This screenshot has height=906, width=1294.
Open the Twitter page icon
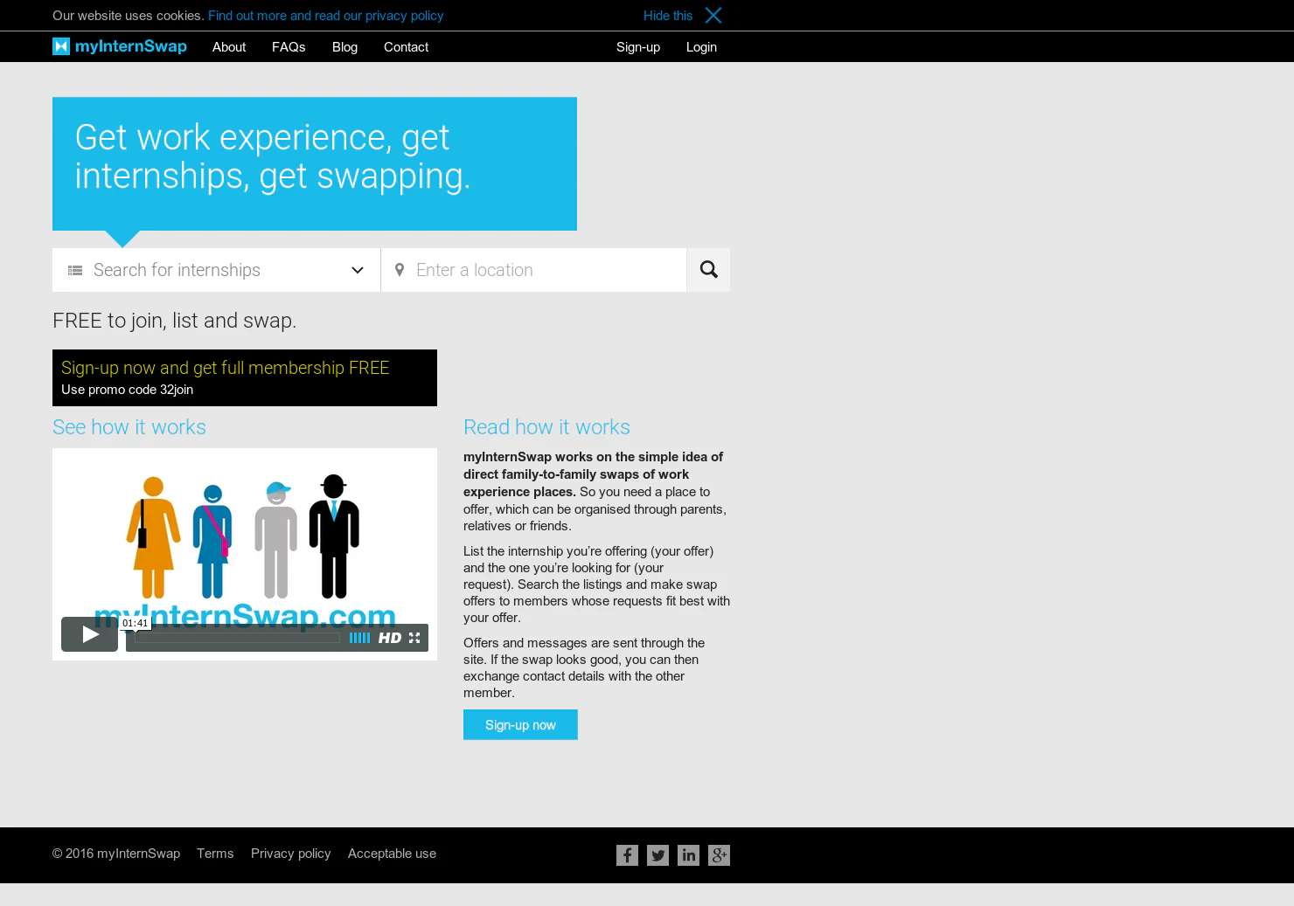(657, 855)
